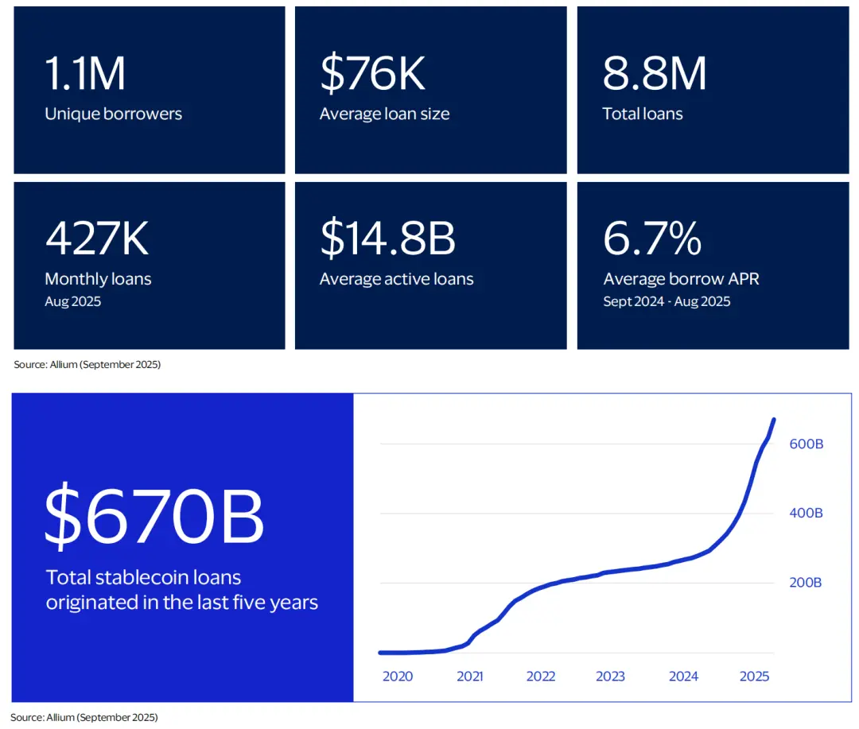Click the 2025 x-axis label
Image resolution: width=859 pixels, height=729 pixels.
pyautogui.click(x=754, y=677)
